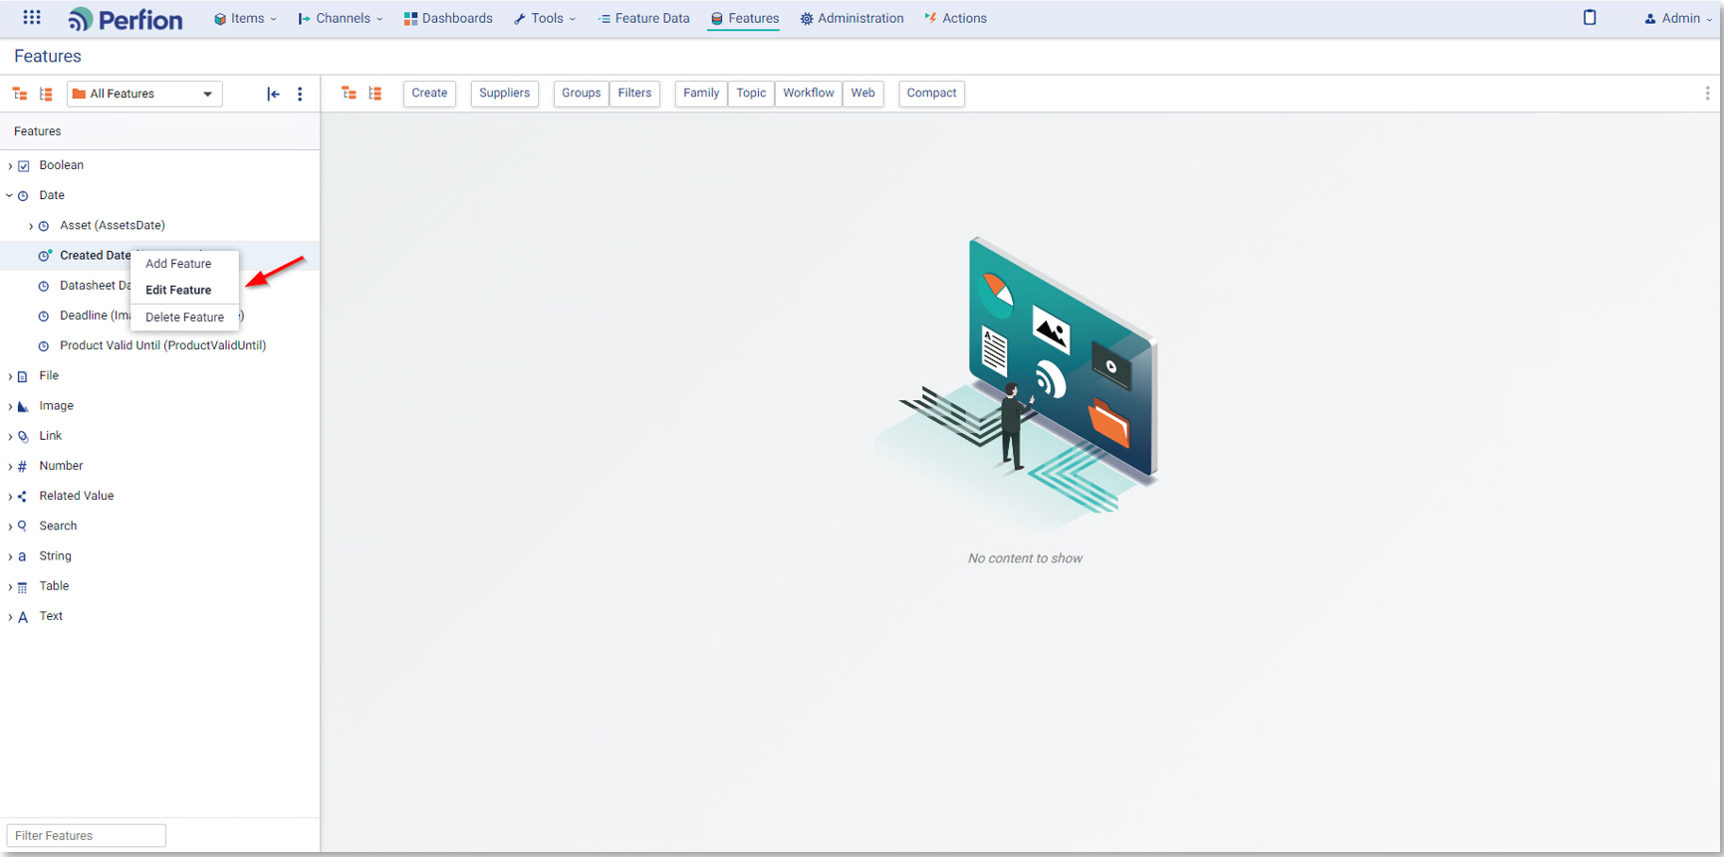Image resolution: width=1724 pixels, height=857 pixels.
Task: Open Feature Data page
Action: (x=644, y=18)
